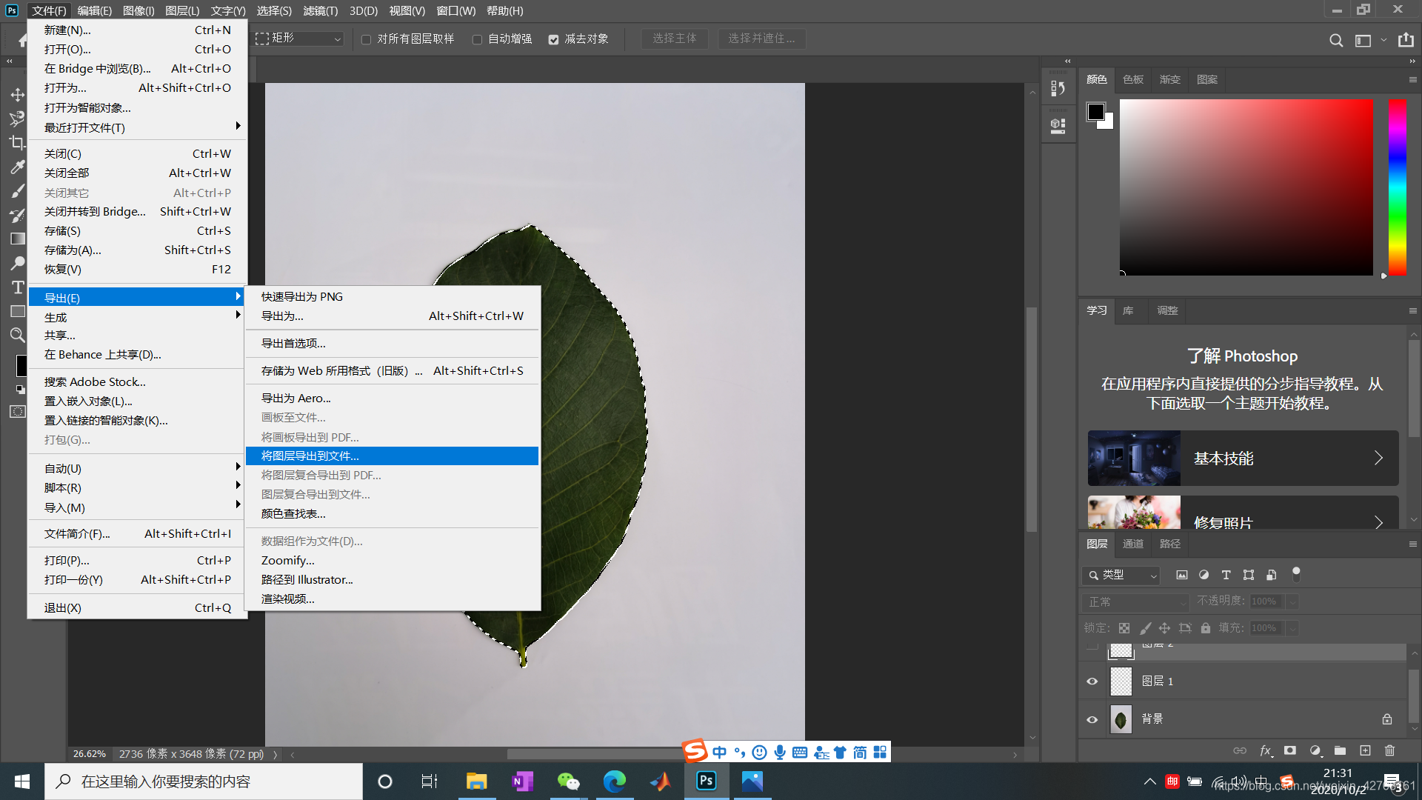Screen dimensions: 1422x800
Task: Click the Photoshop taskbar icon
Action: click(x=706, y=781)
